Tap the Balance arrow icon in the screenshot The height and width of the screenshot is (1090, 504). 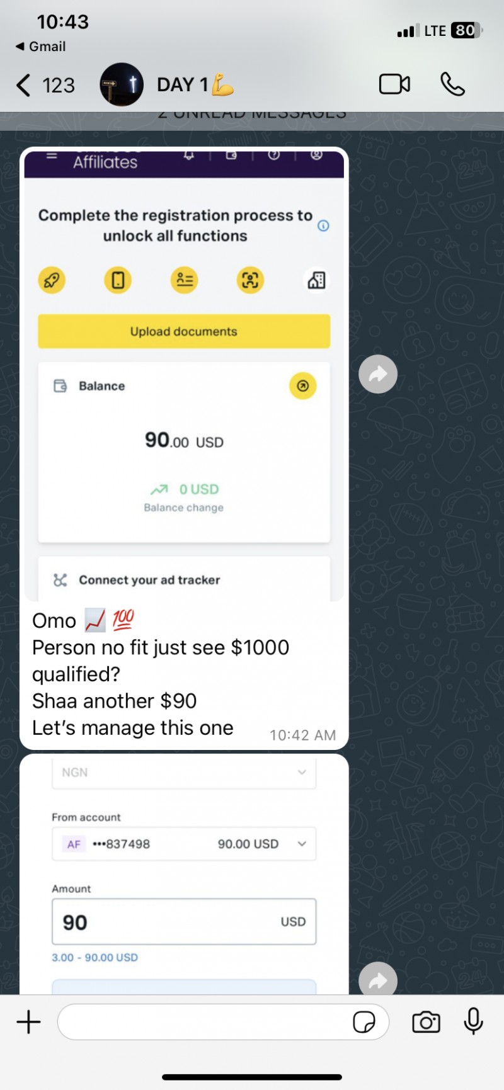[x=303, y=386]
